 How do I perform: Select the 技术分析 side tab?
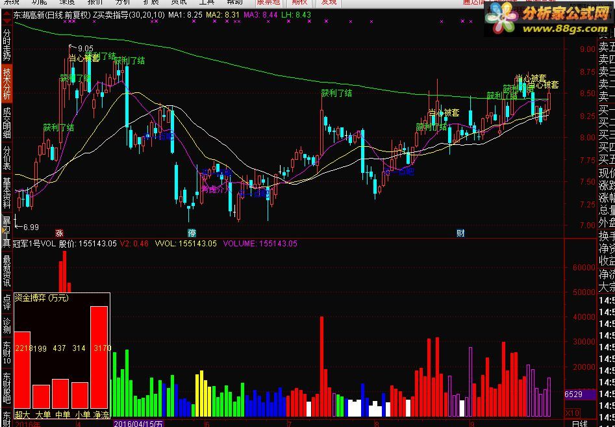click(x=6, y=84)
